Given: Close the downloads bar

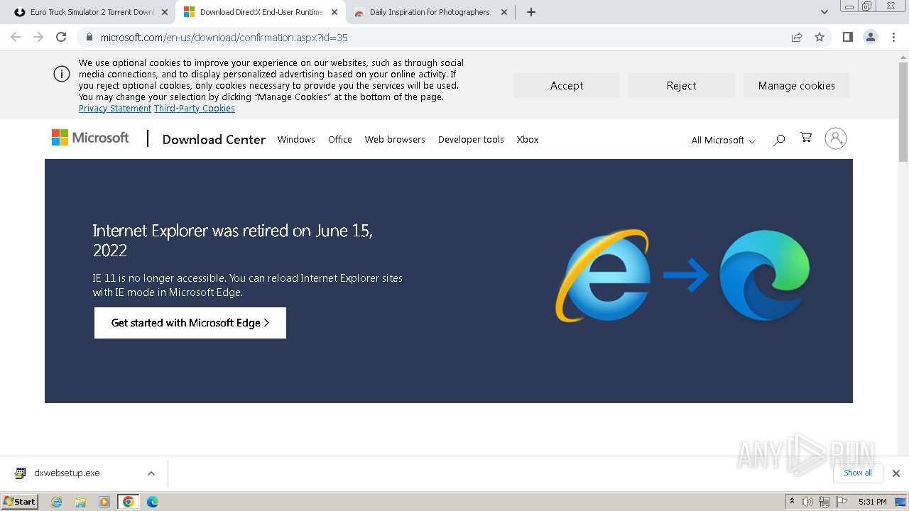Looking at the screenshot, I should (896, 473).
